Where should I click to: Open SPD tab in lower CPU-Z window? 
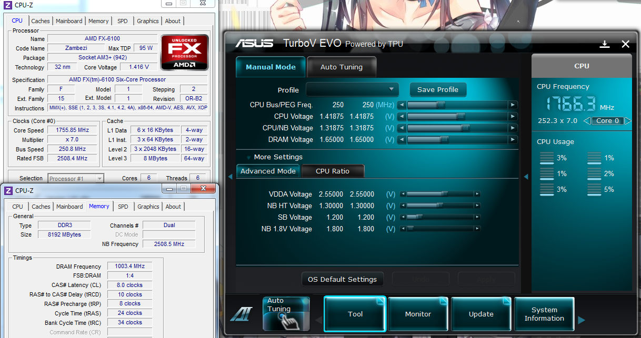123,207
